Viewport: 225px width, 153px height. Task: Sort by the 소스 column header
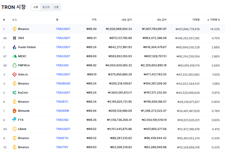(x=15, y=20)
